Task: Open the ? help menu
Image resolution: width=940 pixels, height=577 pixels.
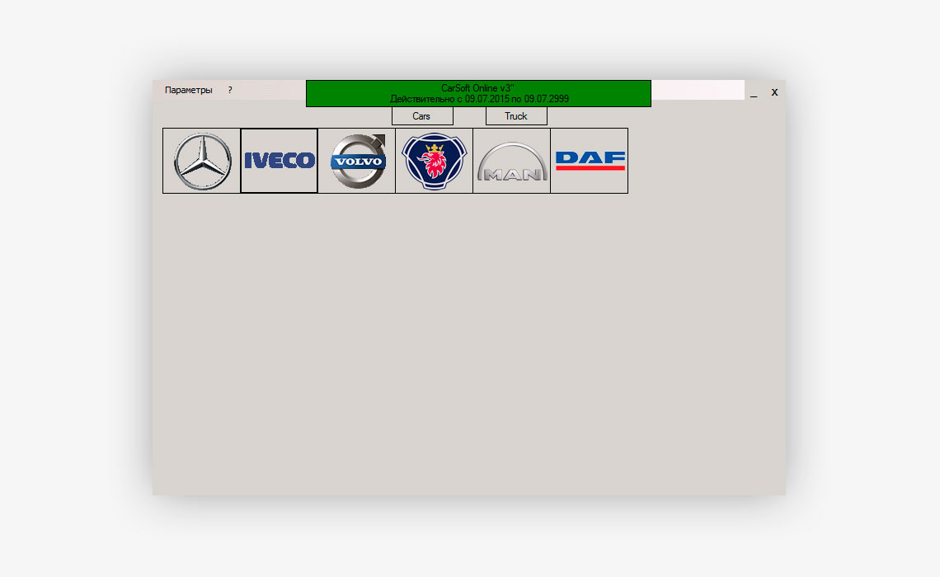Action: click(x=230, y=90)
